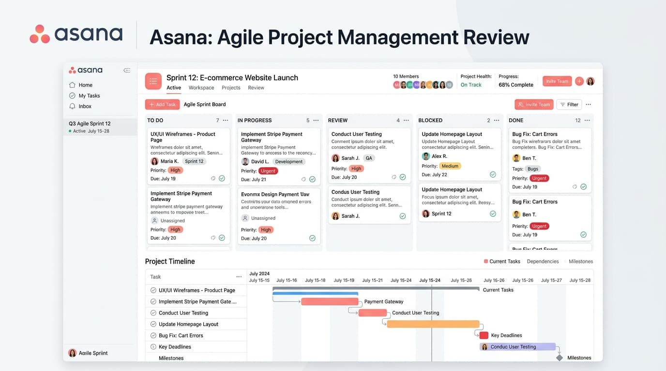The height and width of the screenshot is (371, 666).
Task: Click the avatar on the purple Conduc User Testing bar
Action: click(x=484, y=347)
